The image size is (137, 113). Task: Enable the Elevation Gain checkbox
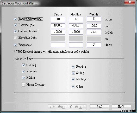15,38
